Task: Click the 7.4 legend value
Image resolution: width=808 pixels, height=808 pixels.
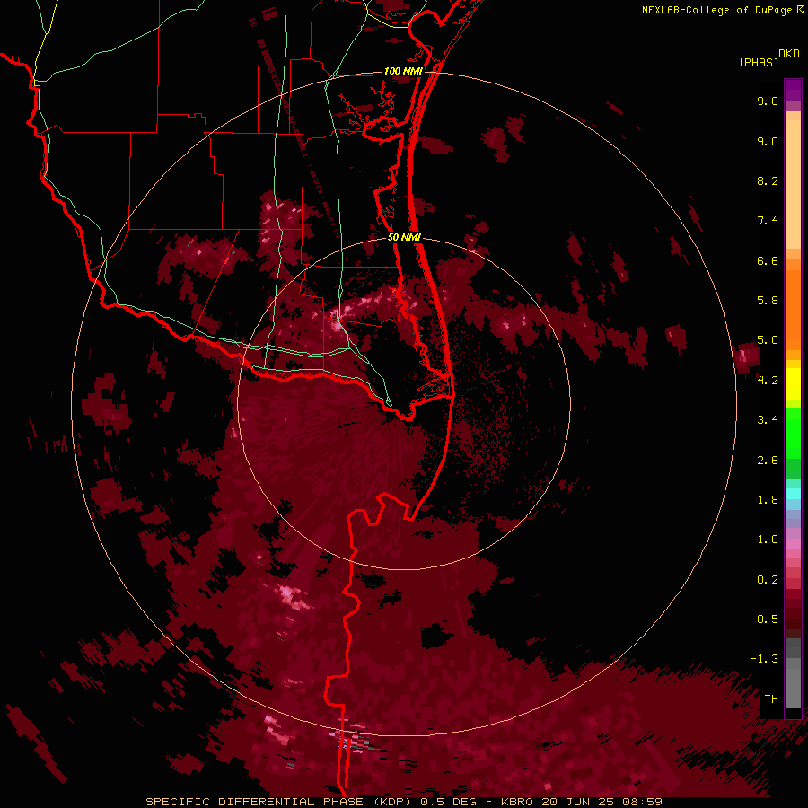Action: tap(768, 221)
